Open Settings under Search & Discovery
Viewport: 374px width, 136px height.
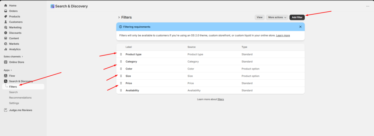click(x=14, y=103)
